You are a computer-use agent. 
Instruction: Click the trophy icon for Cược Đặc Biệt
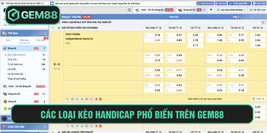pos(4,127)
